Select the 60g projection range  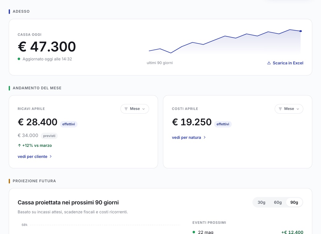[x=278, y=202]
